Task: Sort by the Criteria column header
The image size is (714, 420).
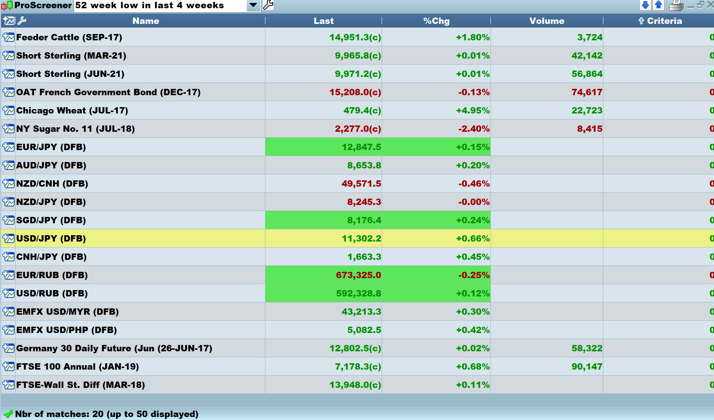Action: point(660,21)
